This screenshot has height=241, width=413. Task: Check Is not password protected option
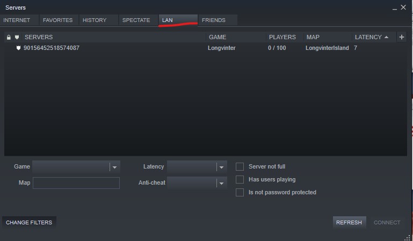pyautogui.click(x=240, y=193)
